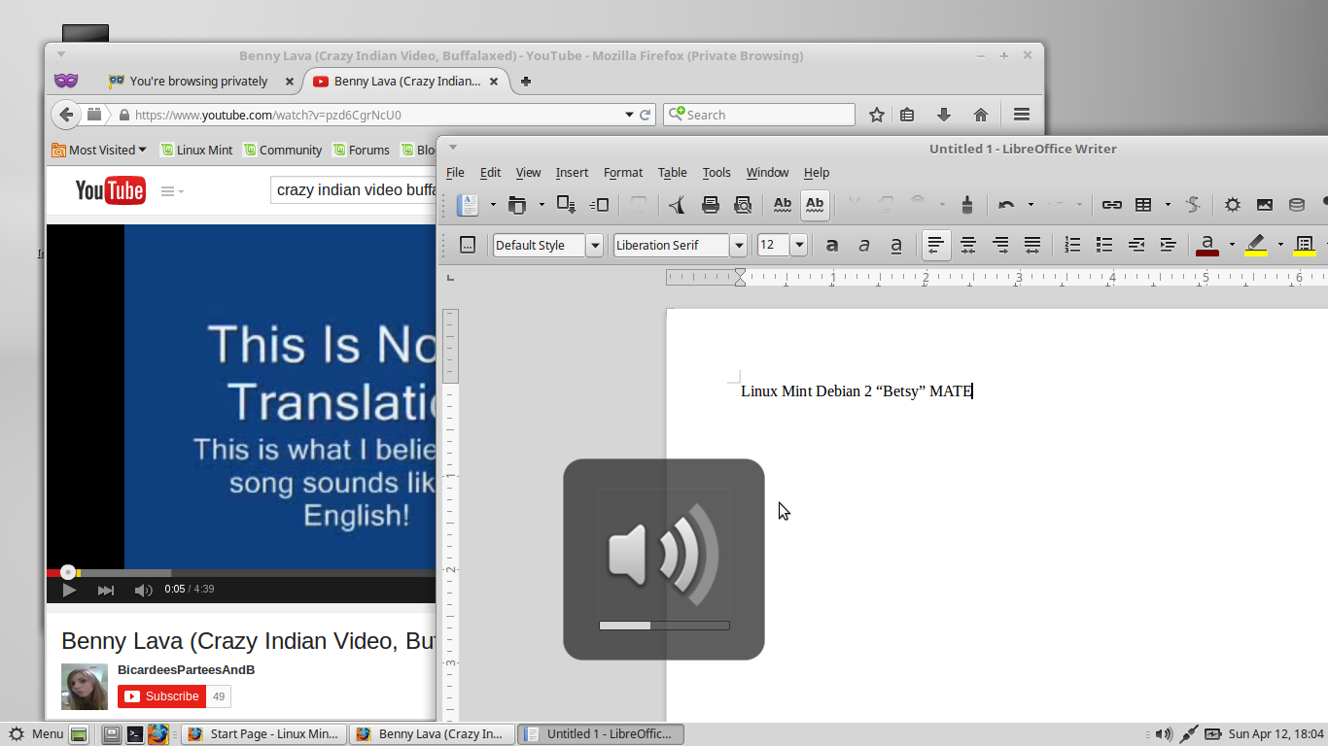Screen dimensions: 1328x746
Task: Click the Undo arrow icon
Action: tap(1006, 205)
